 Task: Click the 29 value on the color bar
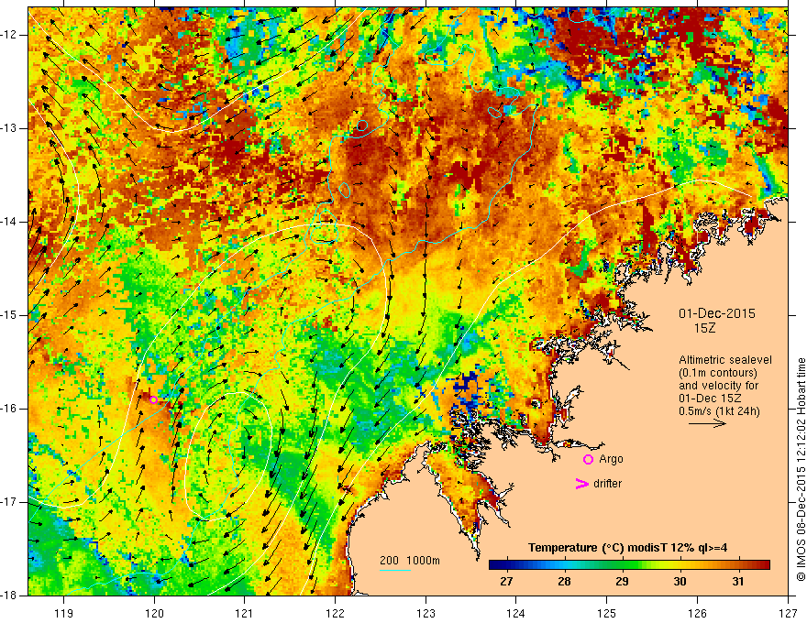(x=622, y=582)
